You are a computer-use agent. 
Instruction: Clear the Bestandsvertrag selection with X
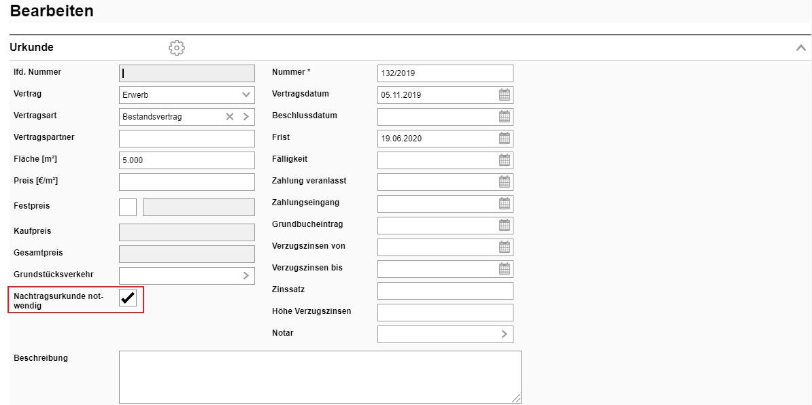tap(230, 117)
